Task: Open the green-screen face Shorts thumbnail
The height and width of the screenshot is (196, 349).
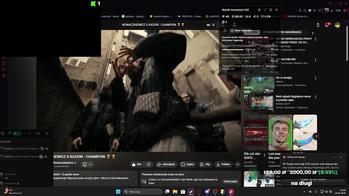Action: click(280, 133)
